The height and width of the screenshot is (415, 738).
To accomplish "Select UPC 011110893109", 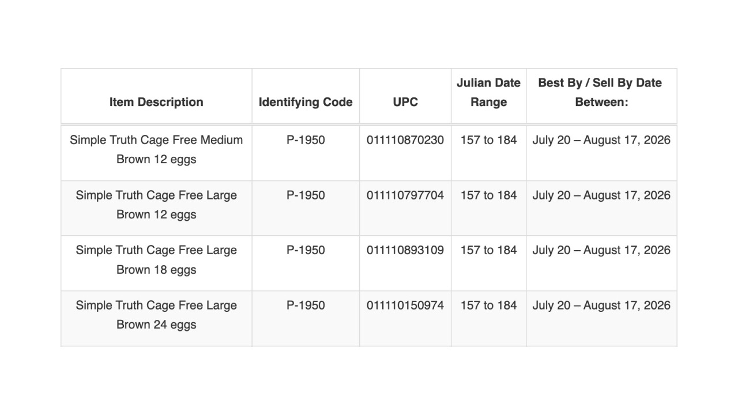I will [405, 250].
